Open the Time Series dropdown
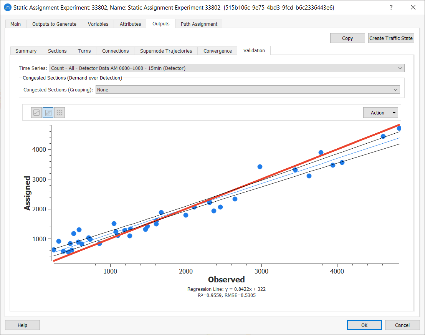 (227, 68)
